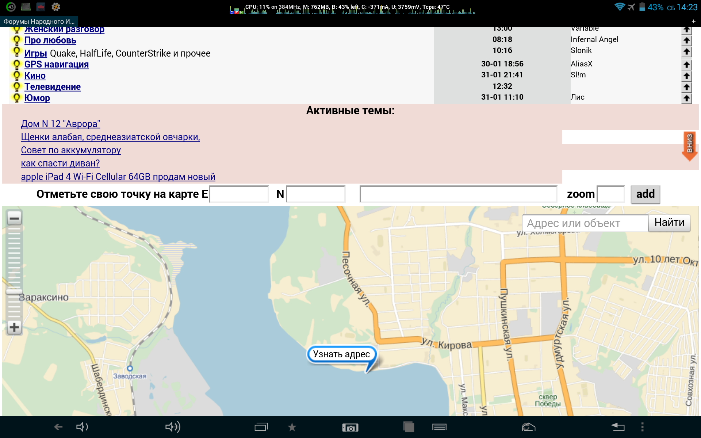Click up arrow in Игры row

click(x=686, y=52)
